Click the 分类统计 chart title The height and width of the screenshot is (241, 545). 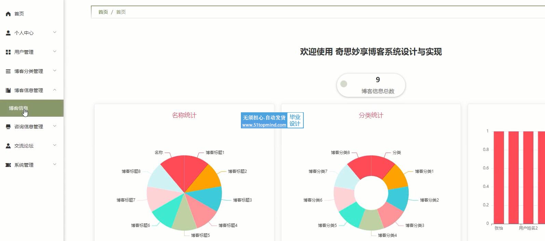[x=371, y=115]
